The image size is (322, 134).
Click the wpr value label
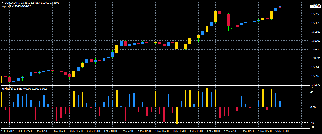[x=16, y=6]
